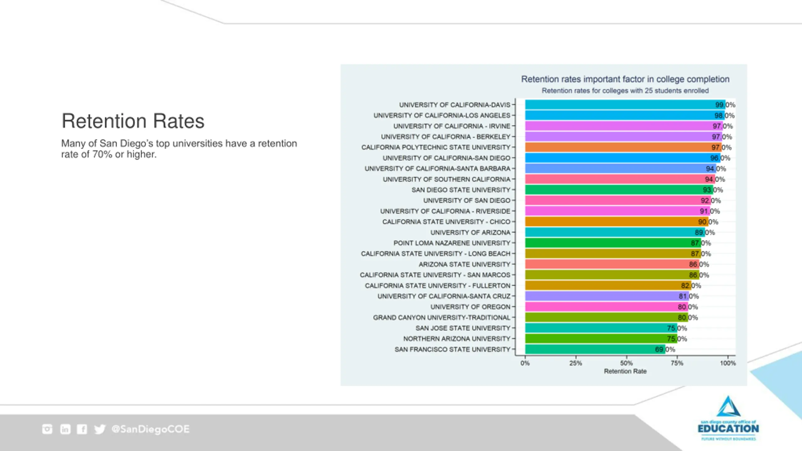Click the ARIZONA STATE UNIVERSITY label
Viewport: 802px width, 451px height.
465,264
